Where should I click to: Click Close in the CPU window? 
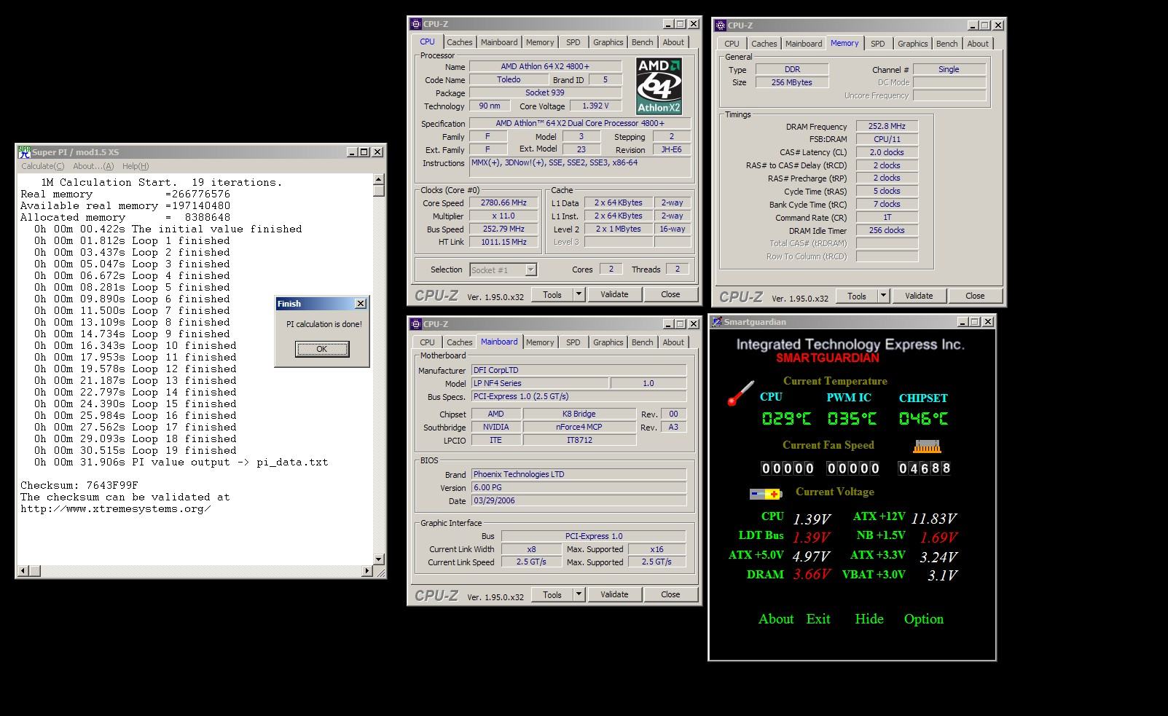coord(670,294)
